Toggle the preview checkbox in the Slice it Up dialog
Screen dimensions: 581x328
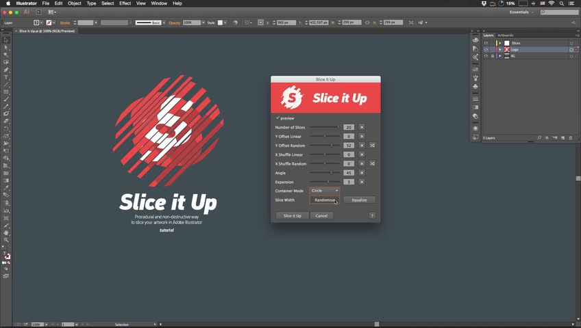click(277, 118)
